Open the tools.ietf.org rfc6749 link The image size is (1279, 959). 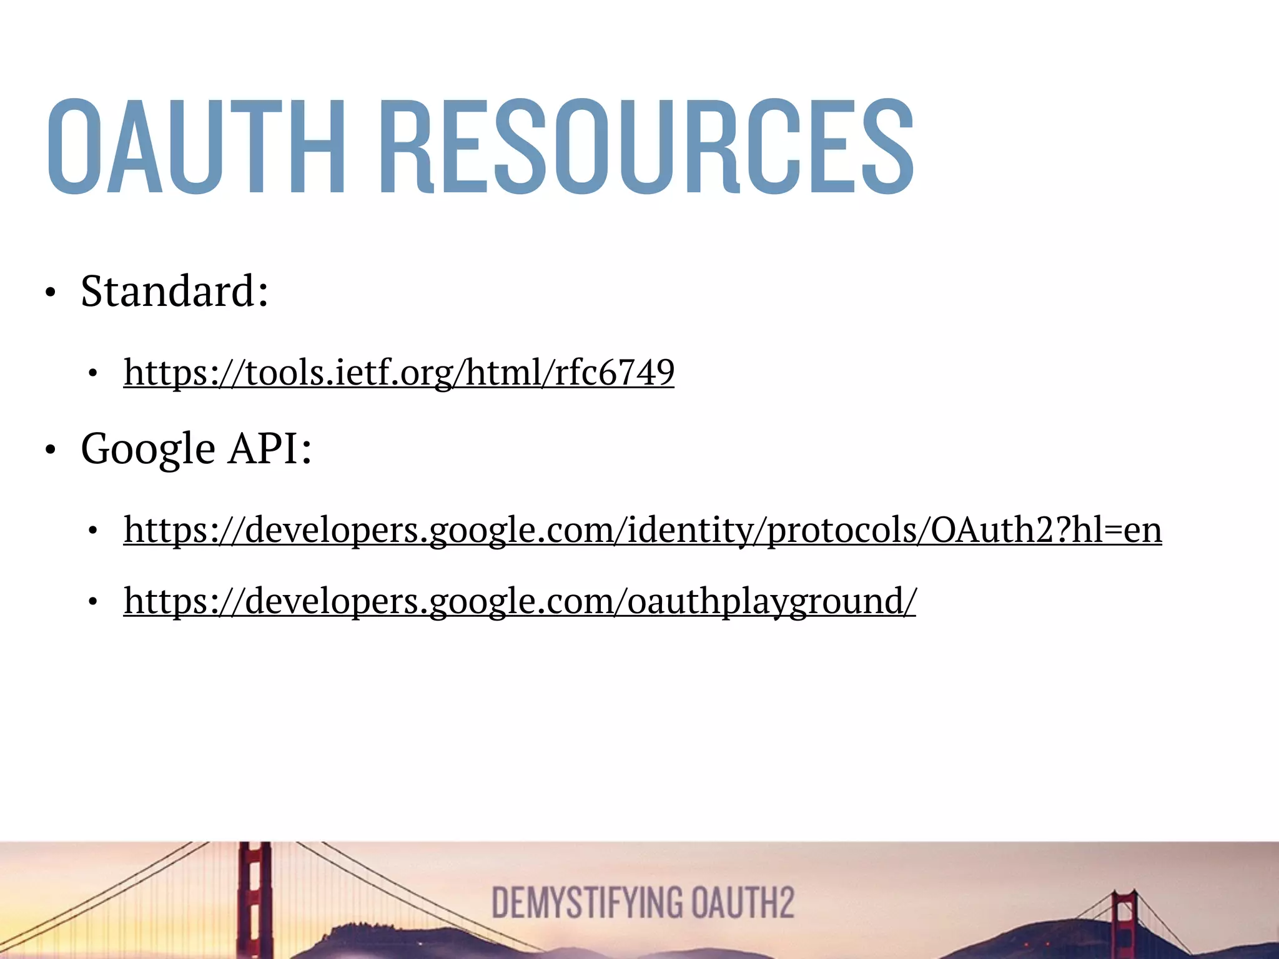(398, 373)
